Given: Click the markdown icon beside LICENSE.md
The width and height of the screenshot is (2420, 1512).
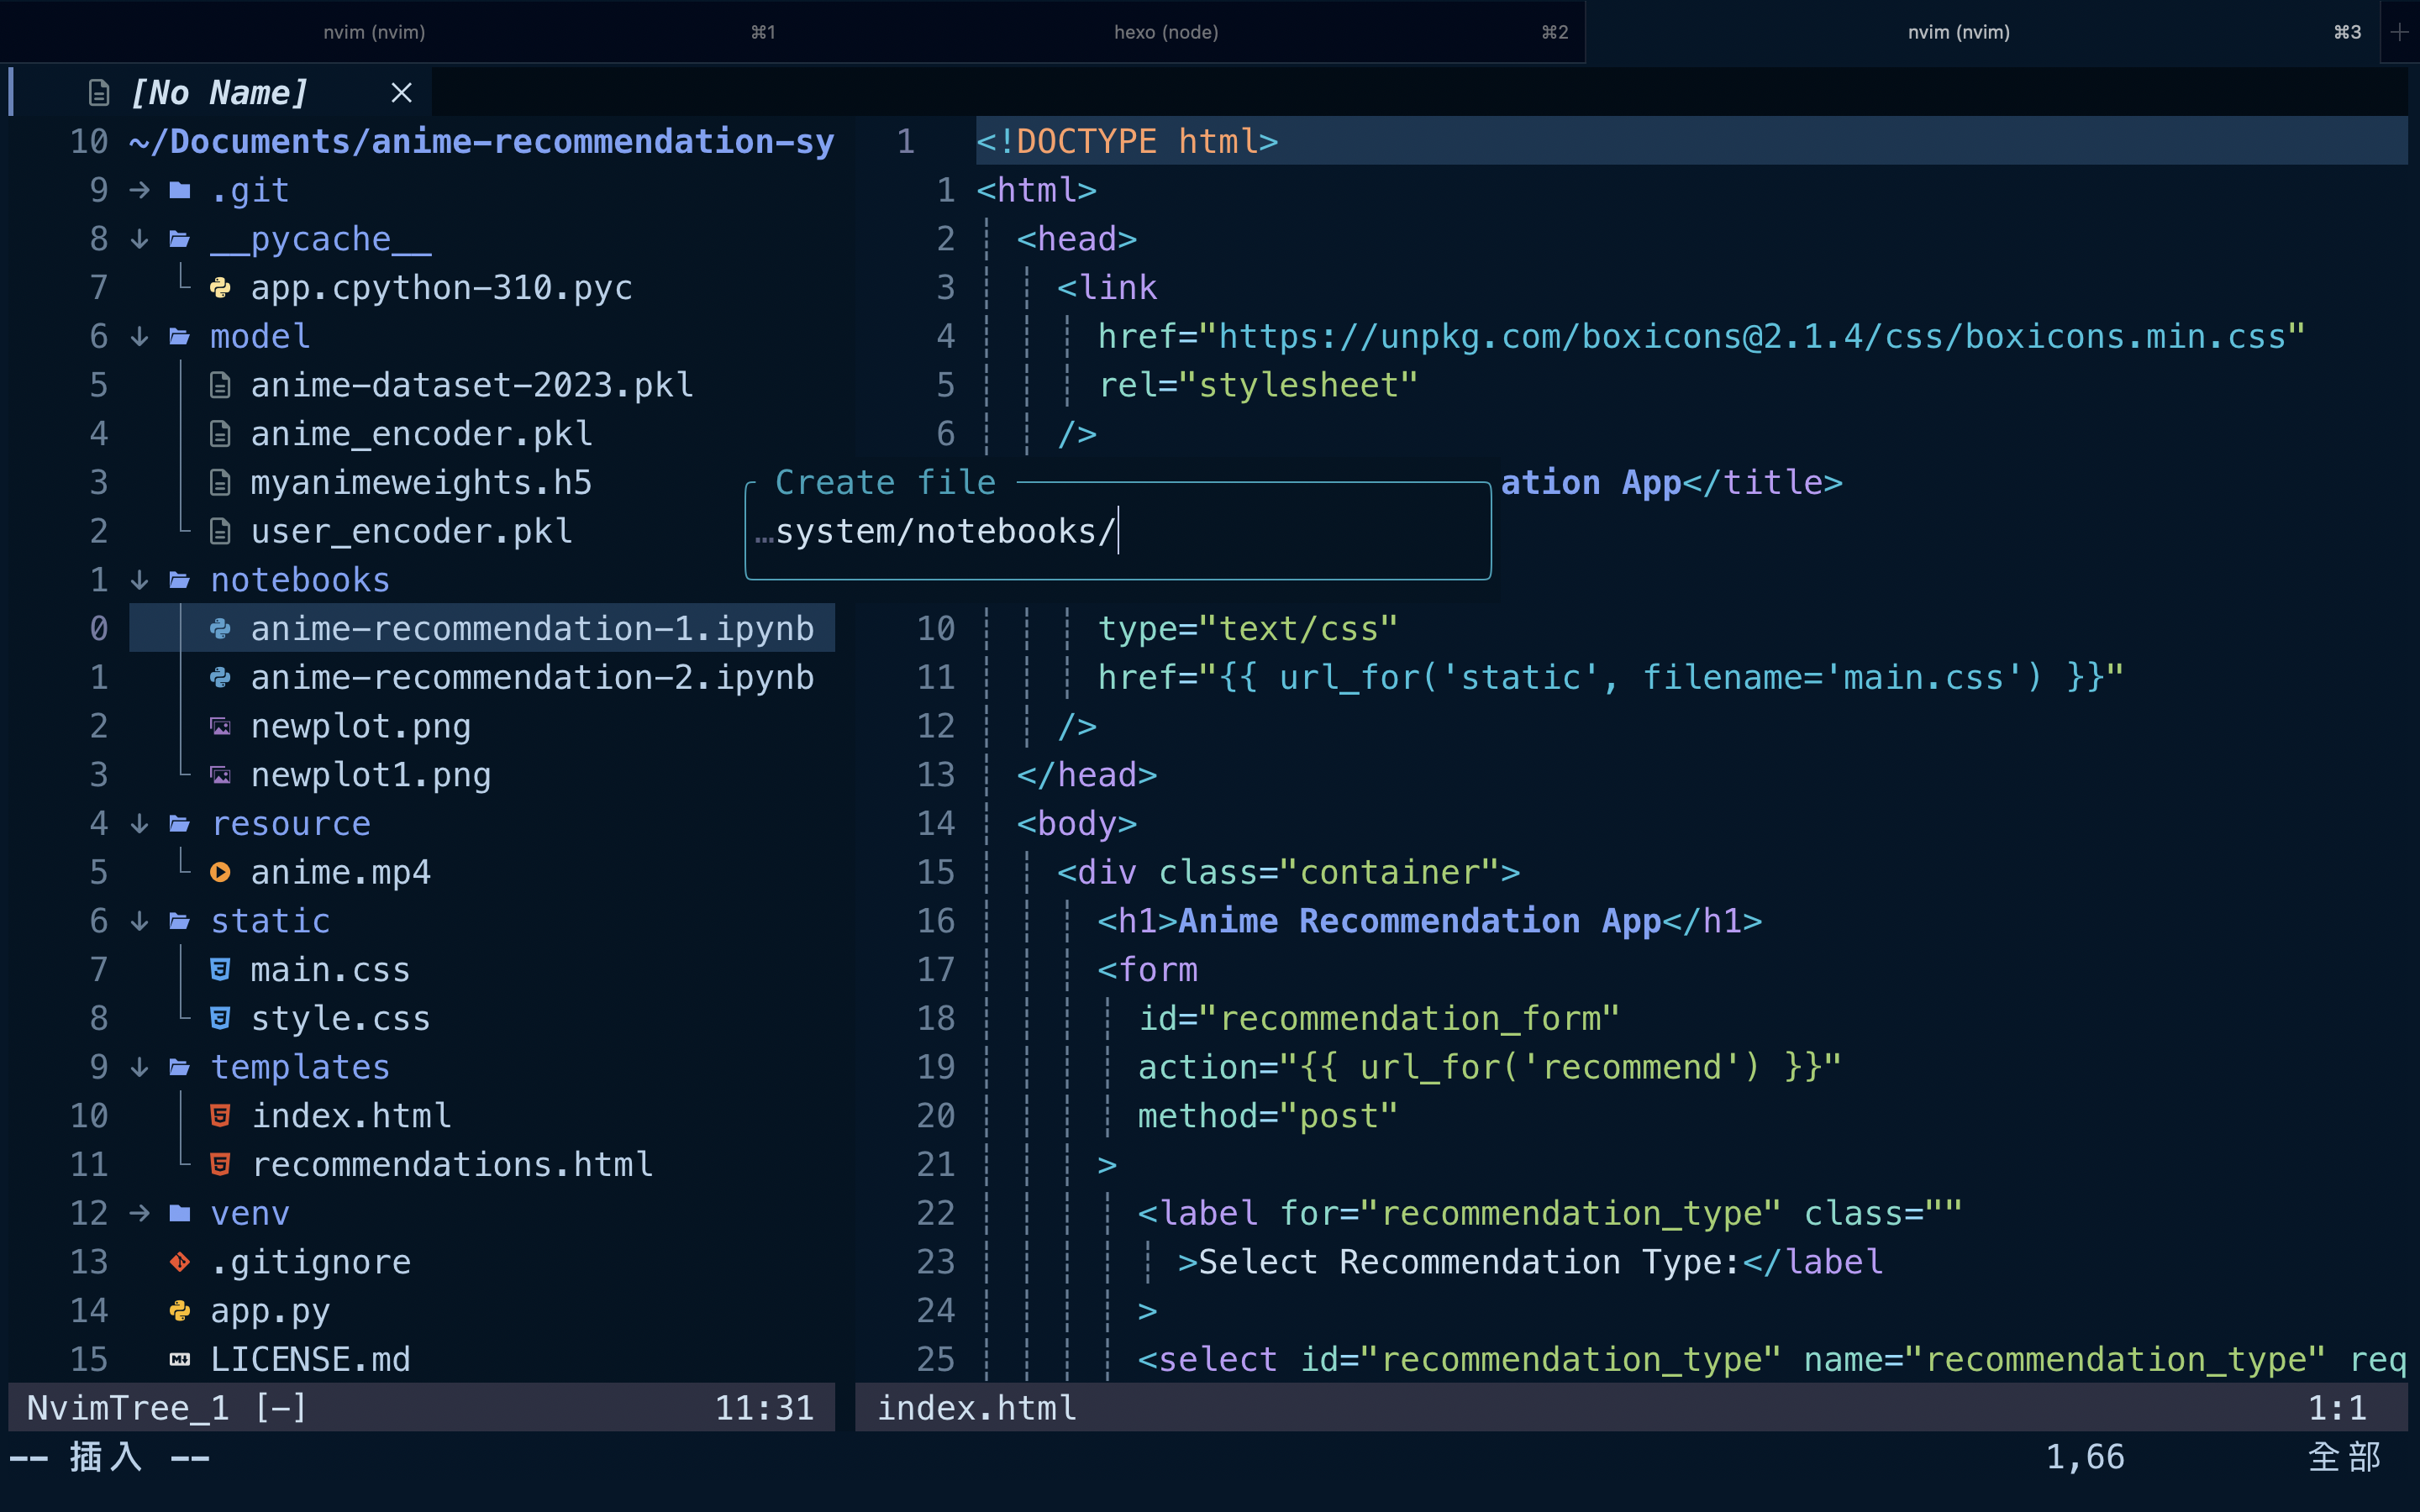Looking at the screenshot, I should tap(180, 1359).
